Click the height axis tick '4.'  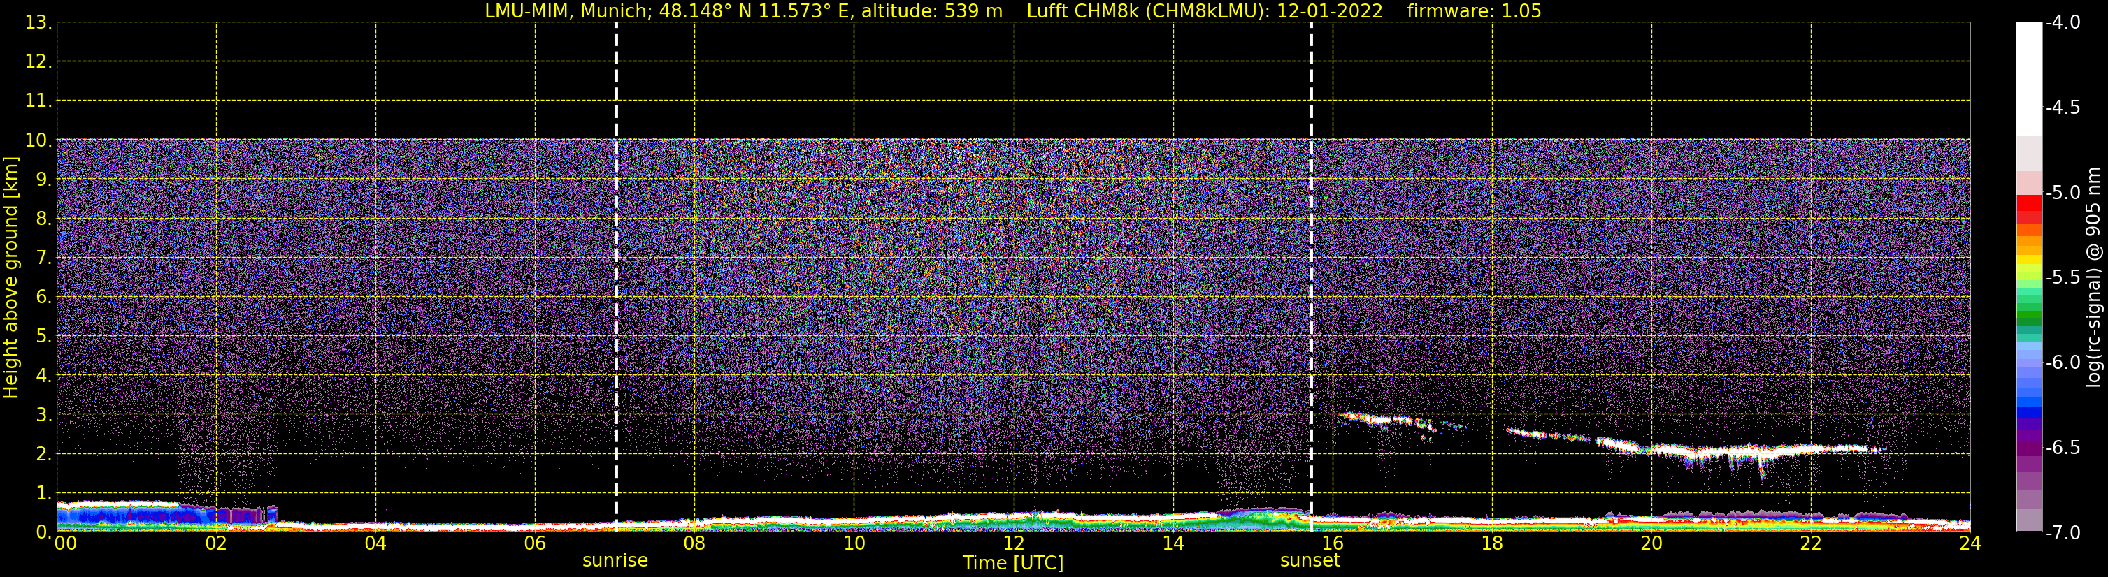pyautogui.click(x=43, y=376)
